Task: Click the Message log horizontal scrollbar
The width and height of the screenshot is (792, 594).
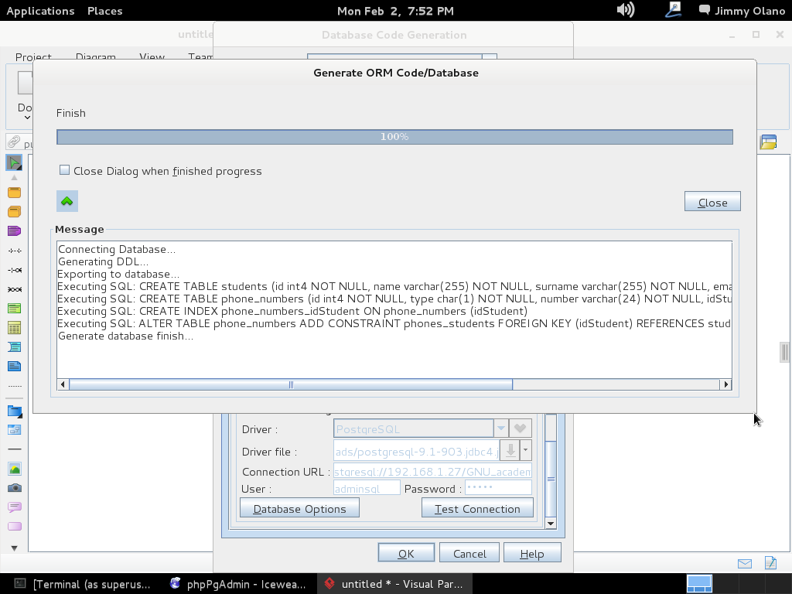Action: click(x=290, y=384)
